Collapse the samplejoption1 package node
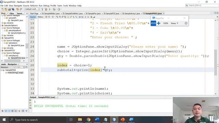This screenshot has height=123, width=219. (x=4, y=30)
